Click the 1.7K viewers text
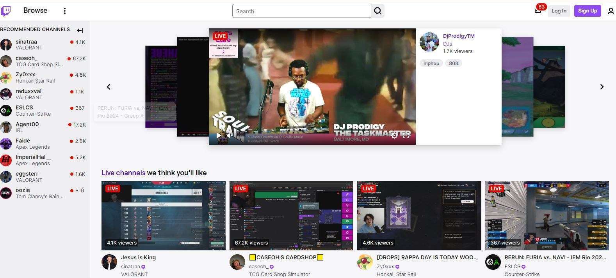Screen dimensions: 616x278 [x=458, y=51]
